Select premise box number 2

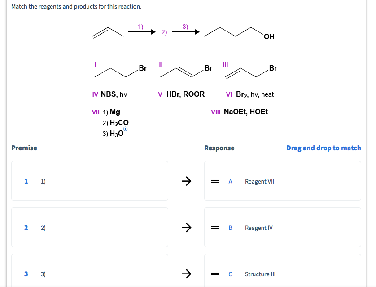point(90,227)
